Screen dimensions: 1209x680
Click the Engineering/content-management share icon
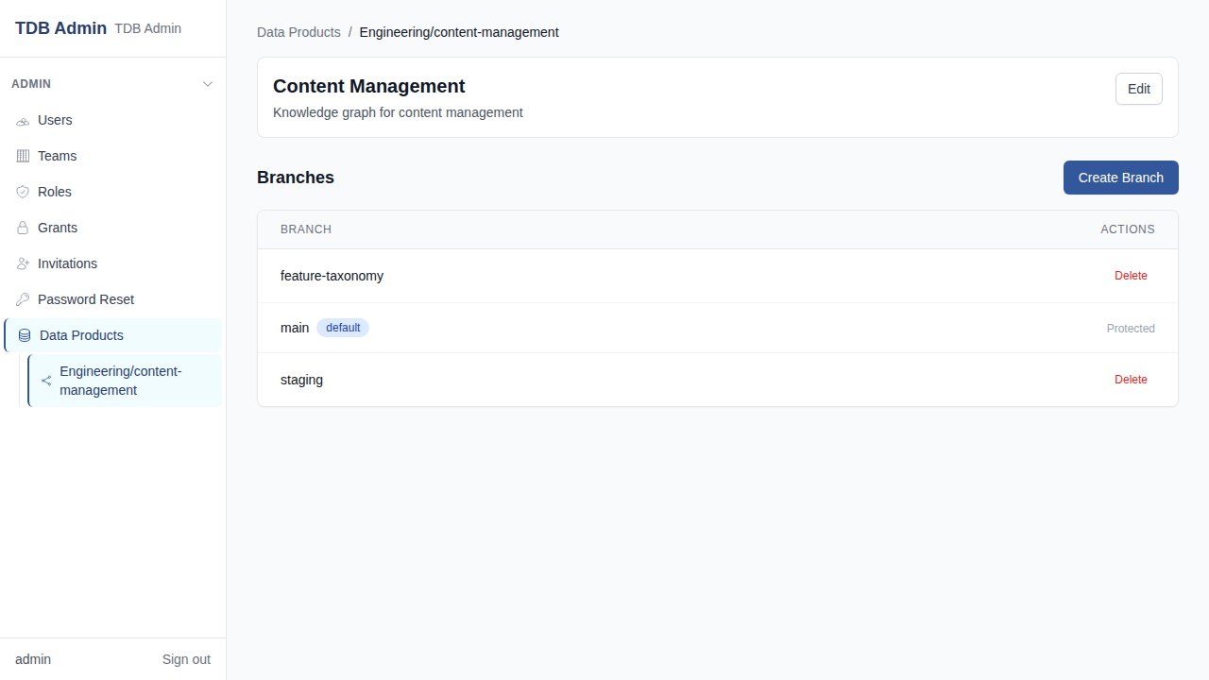click(x=46, y=382)
